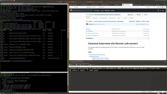Click the History button
Viewport: 167px width, 94px height.
click(x=147, y=21)
